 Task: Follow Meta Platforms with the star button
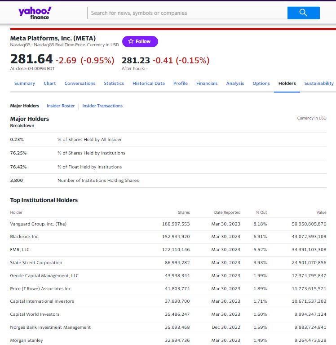click(x=140, y=41)
